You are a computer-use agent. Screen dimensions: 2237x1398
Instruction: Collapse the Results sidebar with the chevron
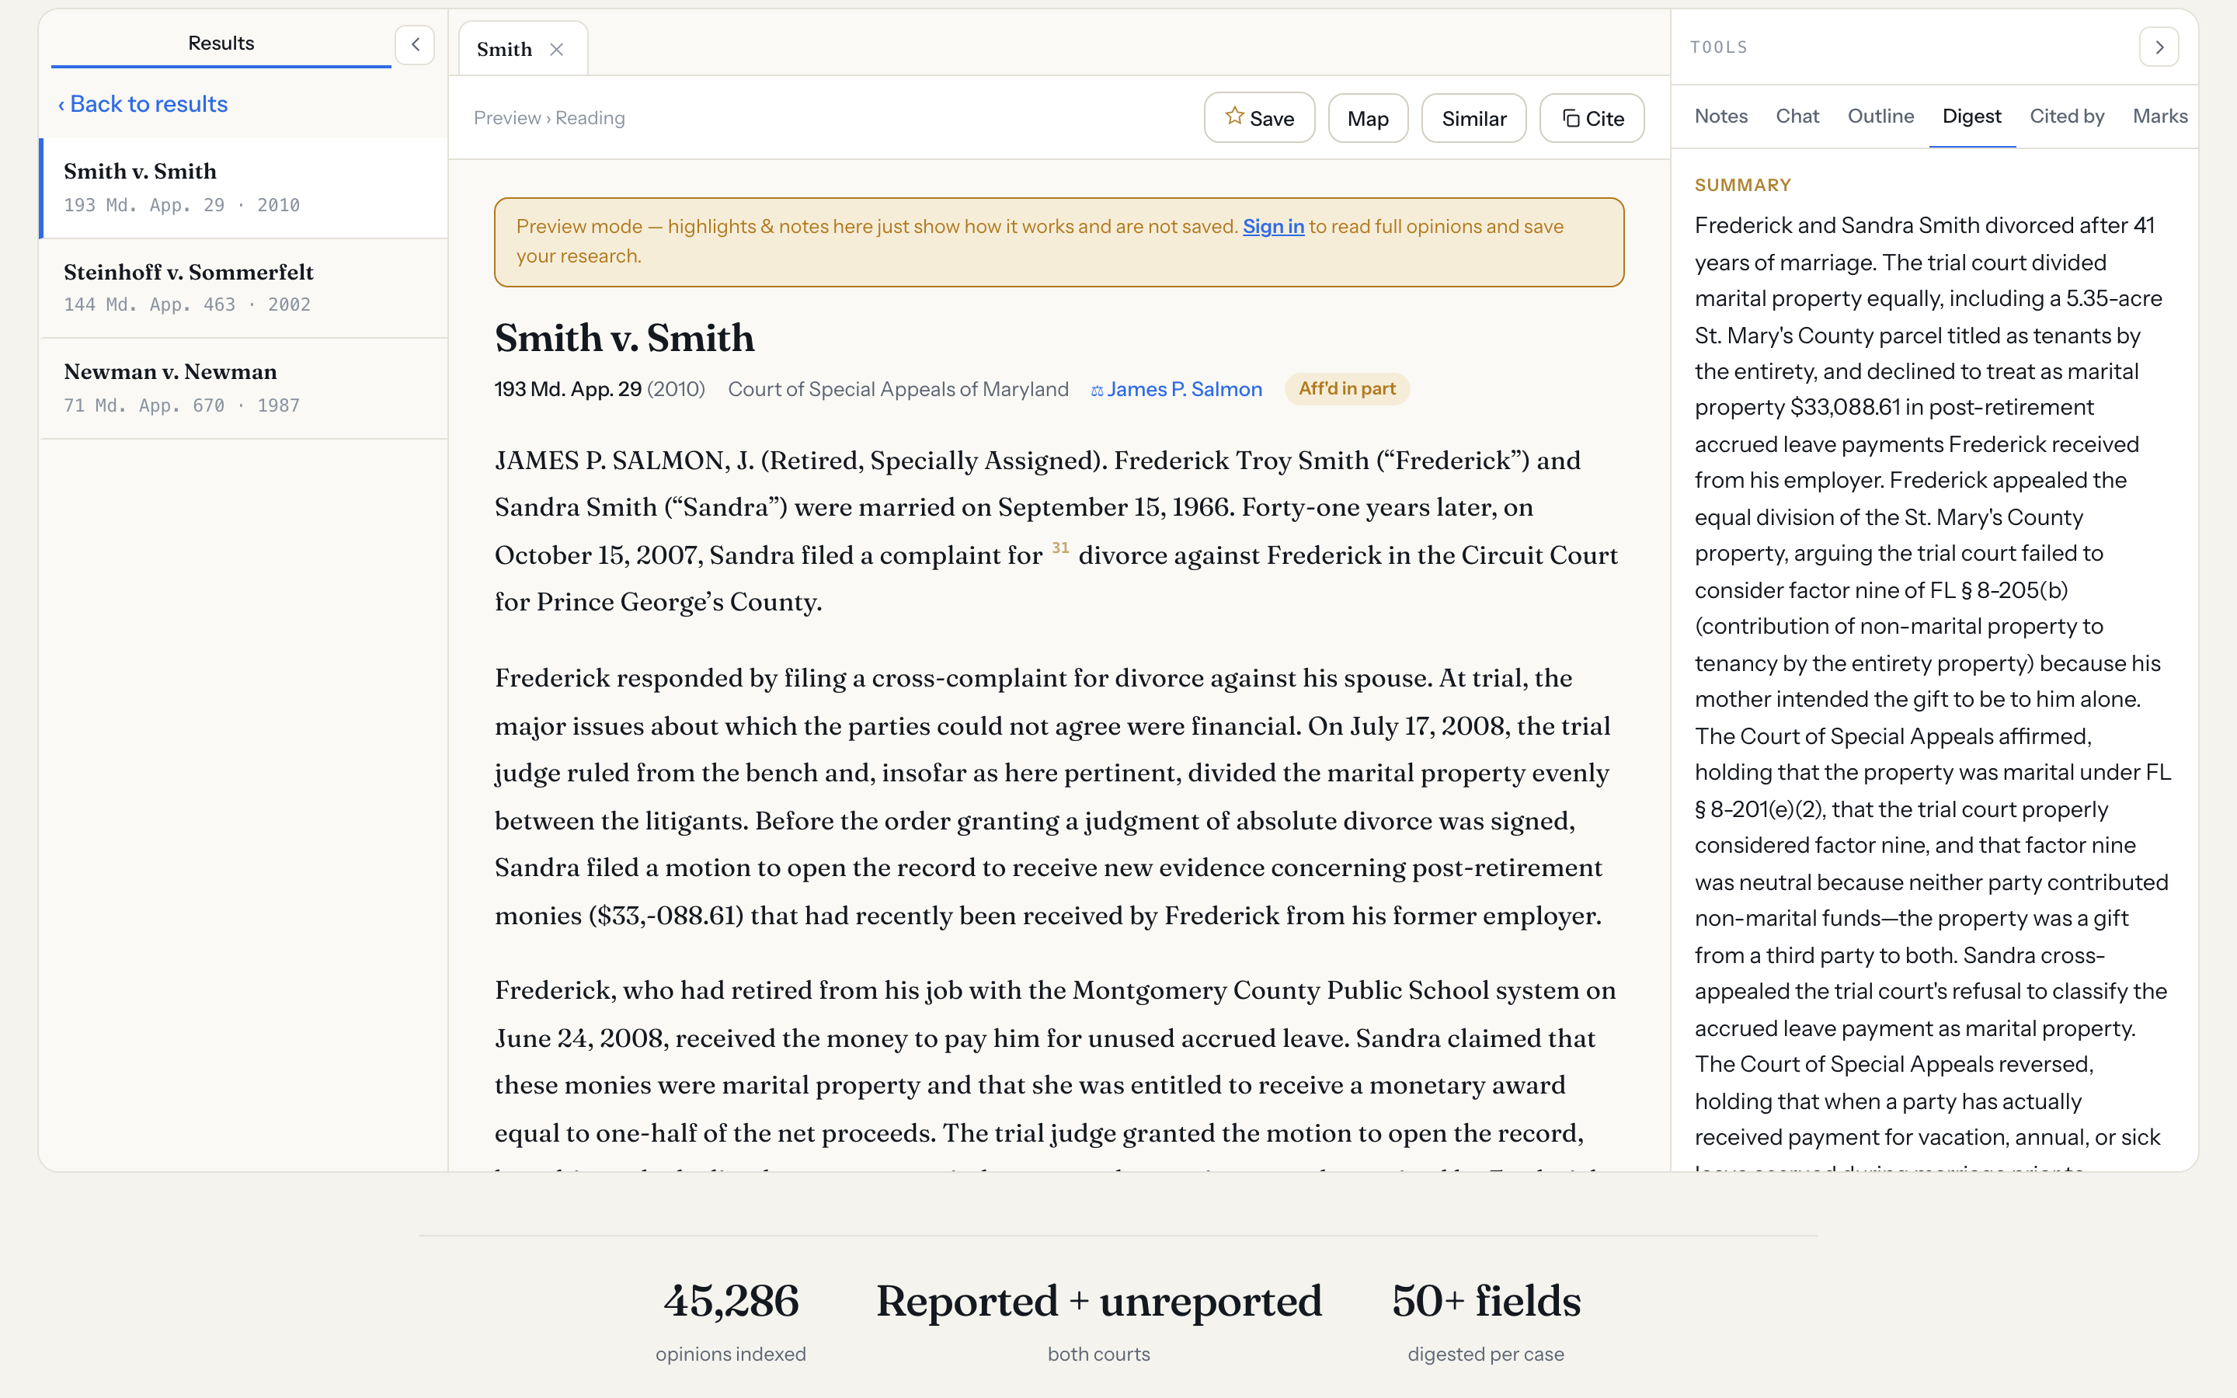[x=415, y=44]
